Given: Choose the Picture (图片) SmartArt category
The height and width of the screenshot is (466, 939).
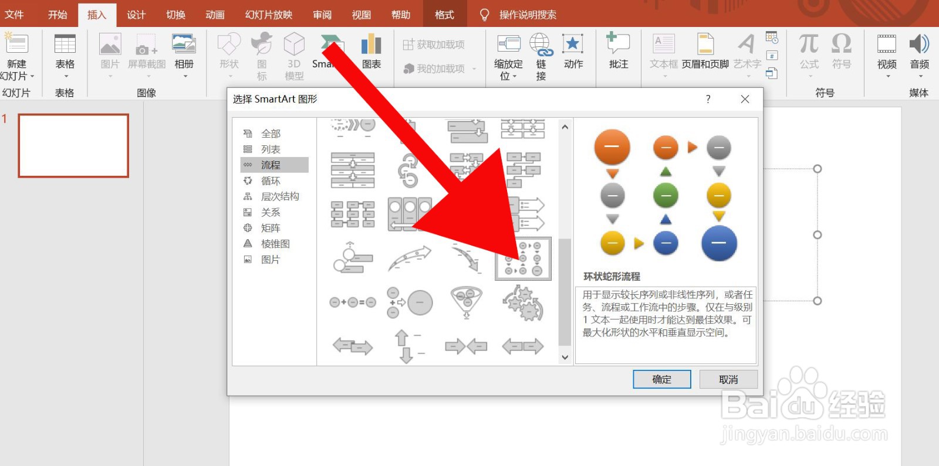Looking at the screenshot, I should [271, 260].
